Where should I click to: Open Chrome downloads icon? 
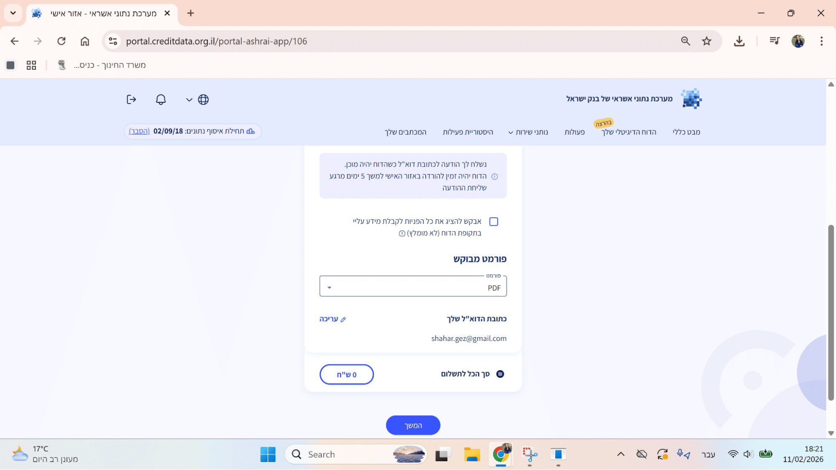point(739,41)
